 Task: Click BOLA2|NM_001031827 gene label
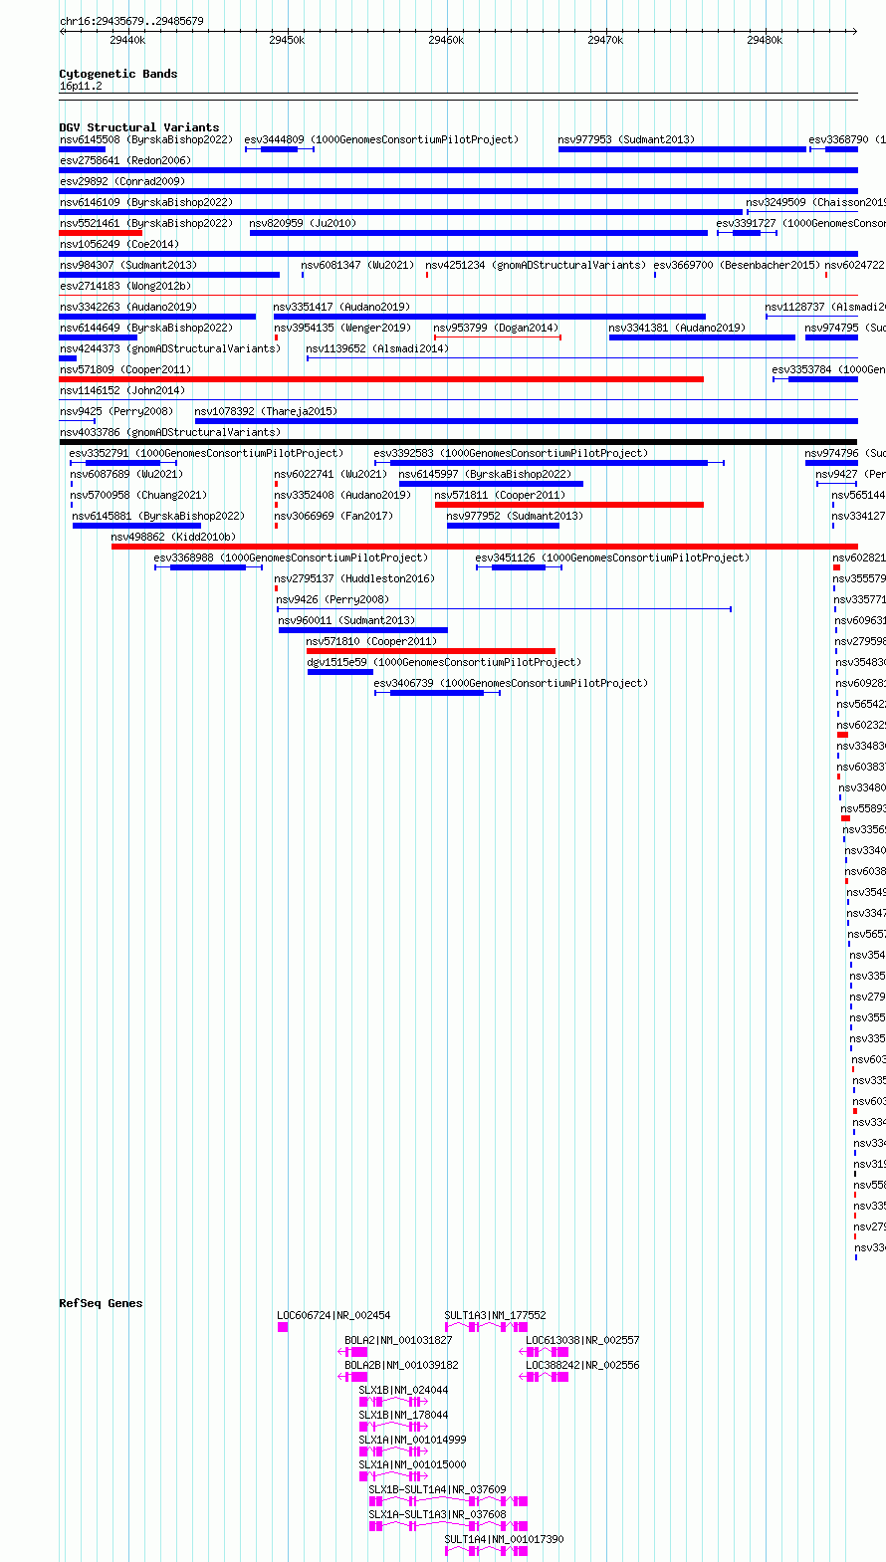tap(398, 1340)
